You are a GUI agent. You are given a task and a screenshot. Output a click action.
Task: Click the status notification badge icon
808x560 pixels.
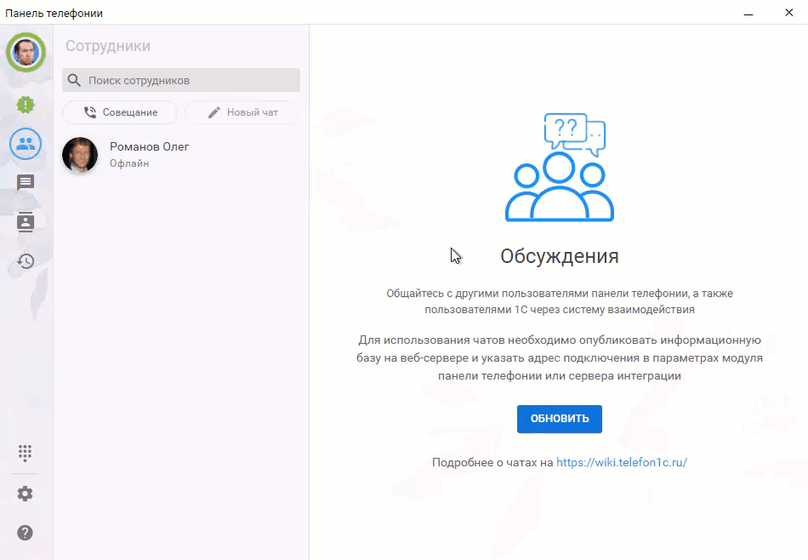[25, 105]
